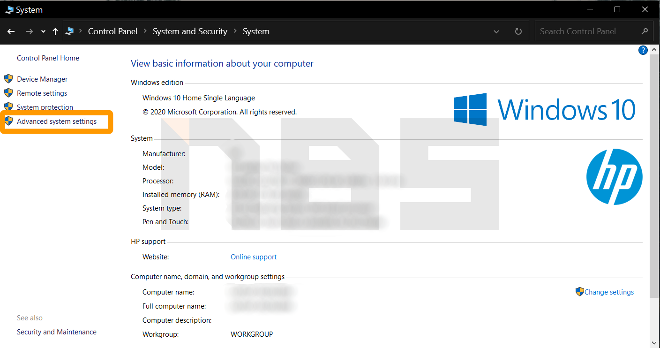Open Security and Maintenance link
The height and width of the screenshot is (348, 660).
click(x=57, y=332)
